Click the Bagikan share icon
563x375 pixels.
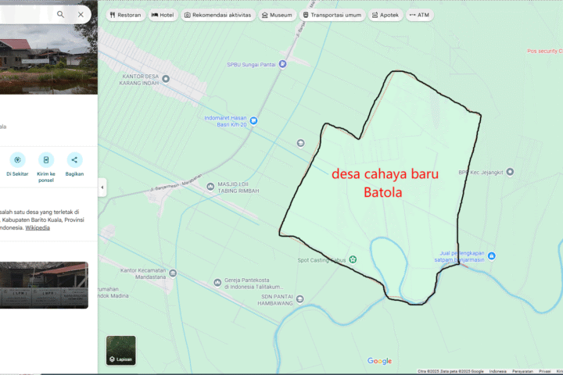pos(74,160)
